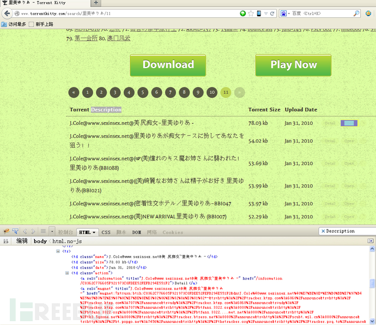
Task: Go to pagination page 5
Action: (142, 92)
